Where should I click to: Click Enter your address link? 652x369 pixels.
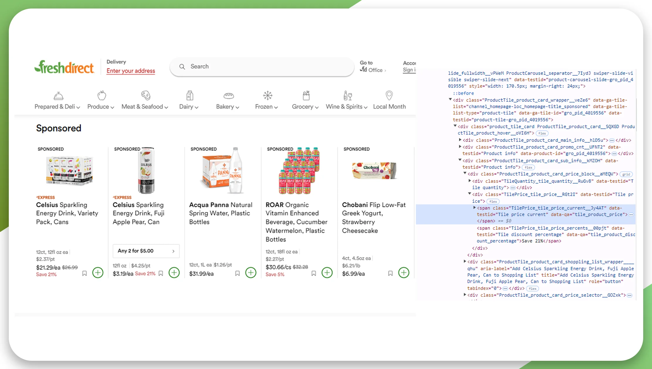click(x=131, y=71)
